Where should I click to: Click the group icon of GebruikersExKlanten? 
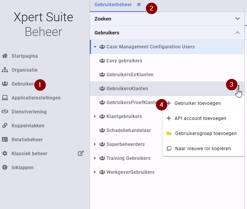(x=102, y=74)
